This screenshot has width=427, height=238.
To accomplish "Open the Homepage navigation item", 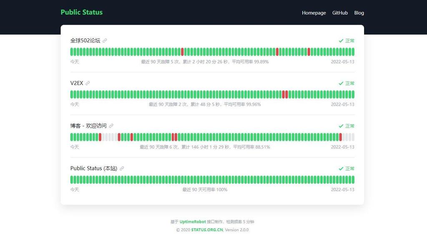I will pos(314,13).
